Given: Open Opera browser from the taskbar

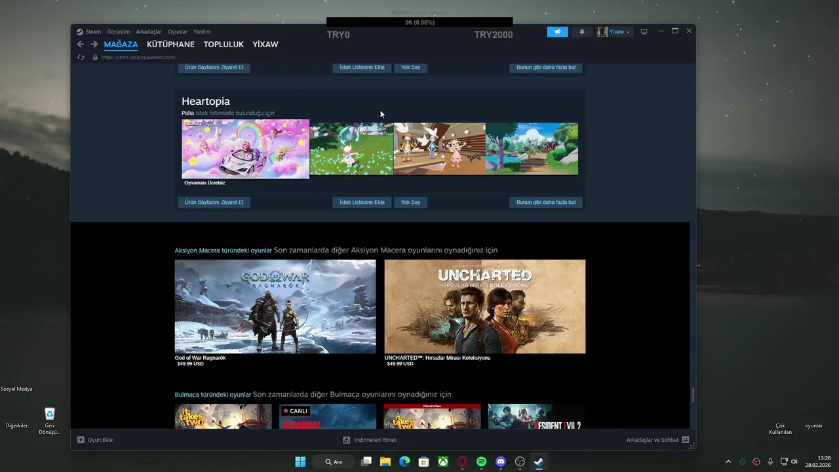Looking at the screenshot, I should [462, 462].
